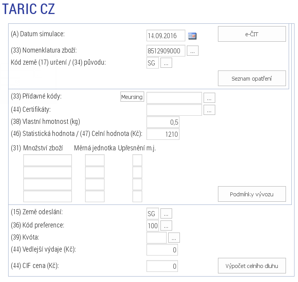The image size is (298, 282).
Task: Click the e-ČIT button
Action: (x=252, y=34)
